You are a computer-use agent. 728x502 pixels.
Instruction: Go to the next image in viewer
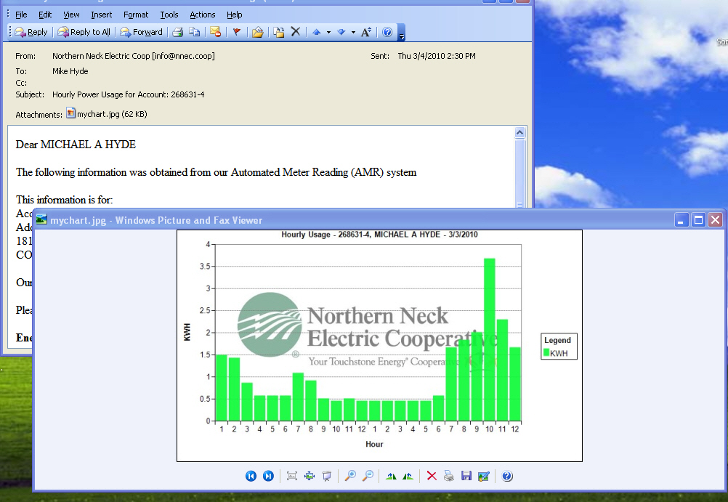click(268, 476)
